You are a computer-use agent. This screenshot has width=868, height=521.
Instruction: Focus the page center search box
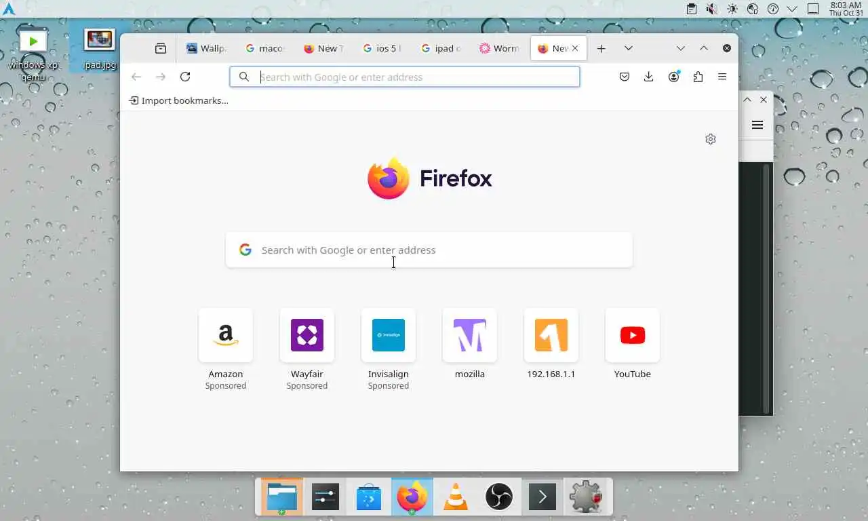[429, 250]
